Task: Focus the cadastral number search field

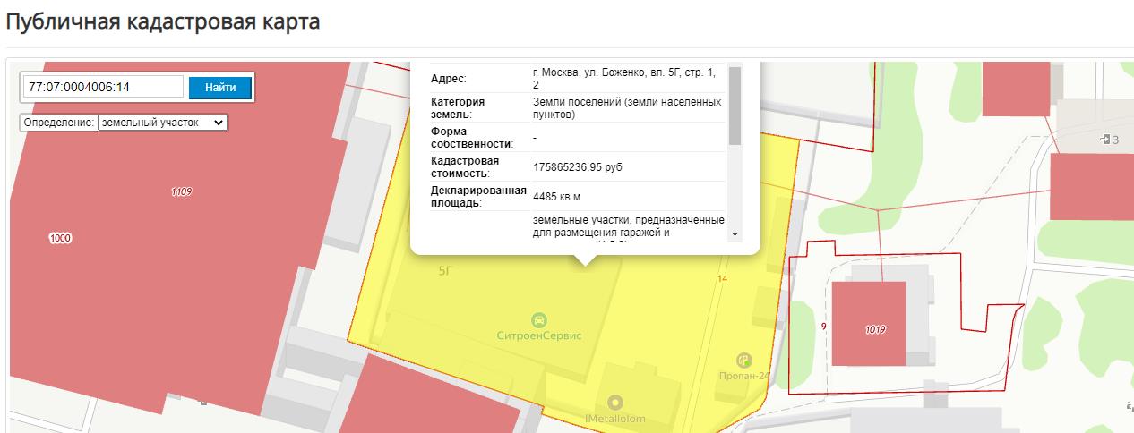Action: tap(104, 87)
